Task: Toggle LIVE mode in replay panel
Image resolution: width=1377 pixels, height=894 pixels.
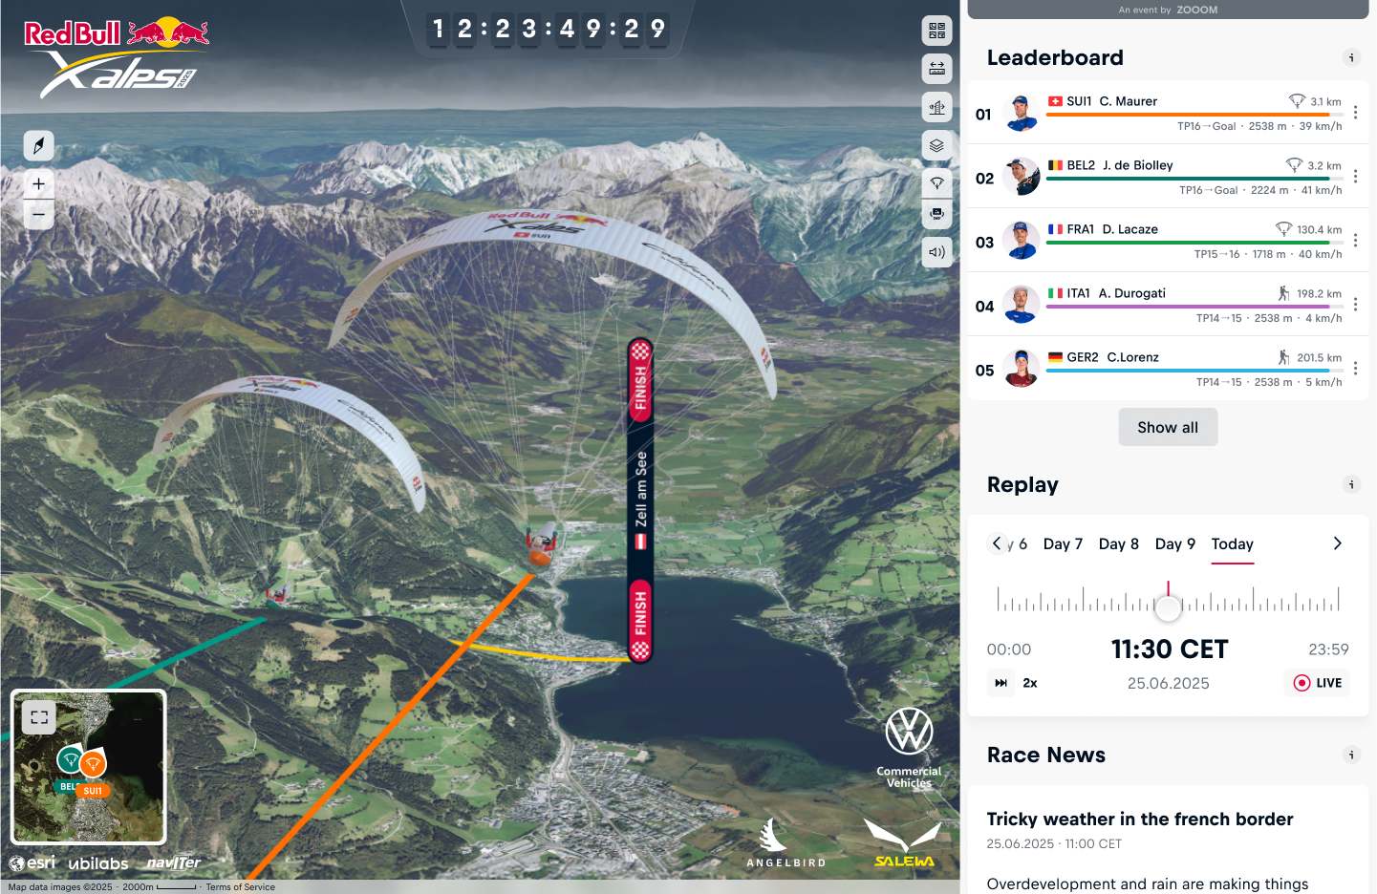Action: (x=1318, y=683)
